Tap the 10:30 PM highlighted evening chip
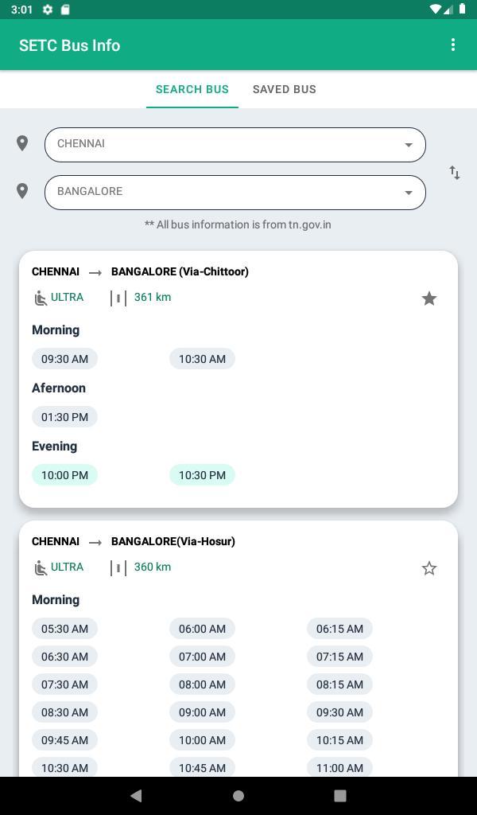The image size is (477, 815). [x=202, y=474]
